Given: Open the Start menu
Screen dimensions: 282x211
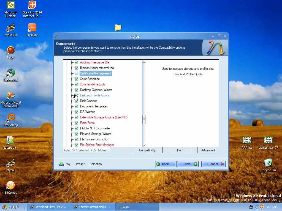Looking at the screenshot, I should tap(11, 207).
